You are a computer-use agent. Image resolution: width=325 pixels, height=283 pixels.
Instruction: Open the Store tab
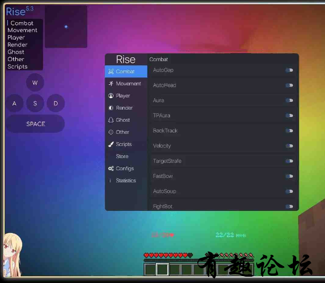[x=126, y=157]
